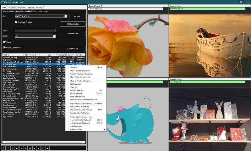The image size is (251, 151).
Task: Click the down-arrow icon in playback bar
Action: [39, 148]
